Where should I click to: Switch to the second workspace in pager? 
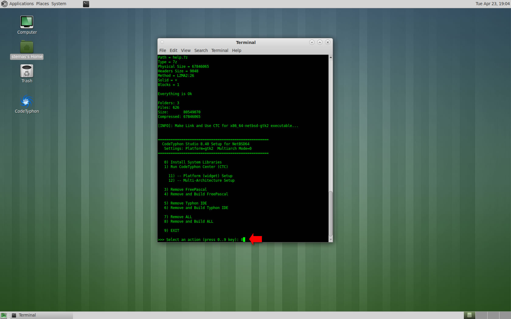pos(481,315)
